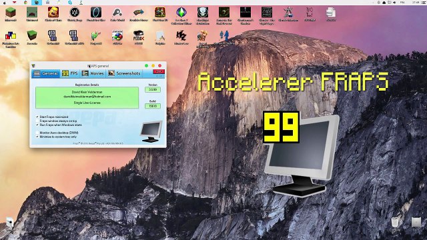Open the Apple menu

[4, 2]
